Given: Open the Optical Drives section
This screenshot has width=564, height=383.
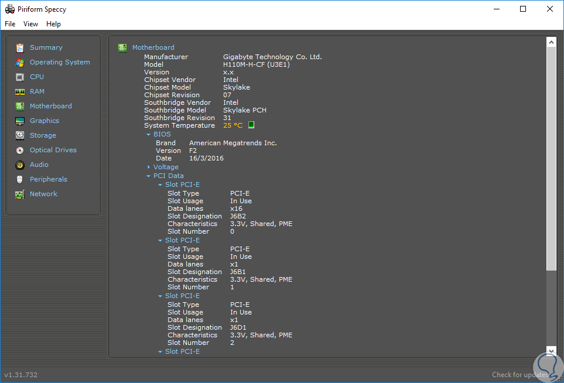Looking at the screenshot, I should (x=53, y=150).
